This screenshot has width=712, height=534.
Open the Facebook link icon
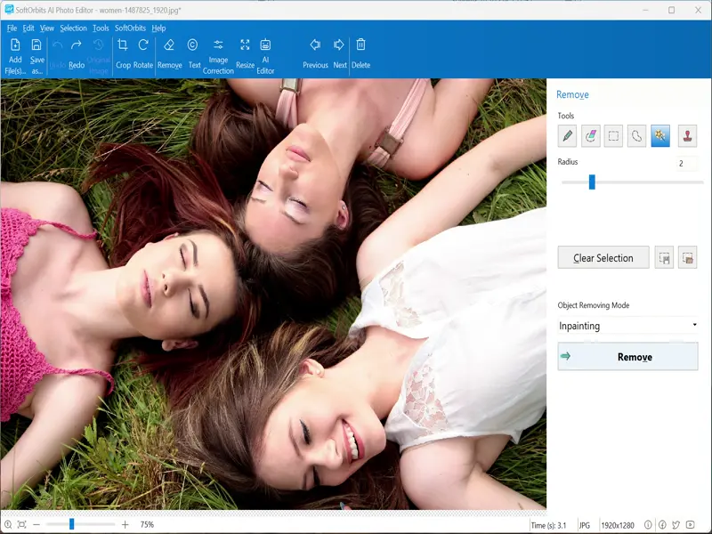tap(662, 525)
